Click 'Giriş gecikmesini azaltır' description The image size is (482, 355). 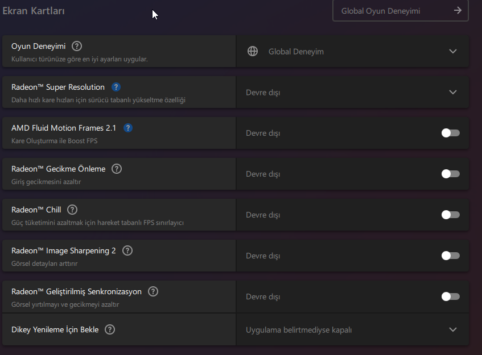pyautogui.click(x=46, y=182)
